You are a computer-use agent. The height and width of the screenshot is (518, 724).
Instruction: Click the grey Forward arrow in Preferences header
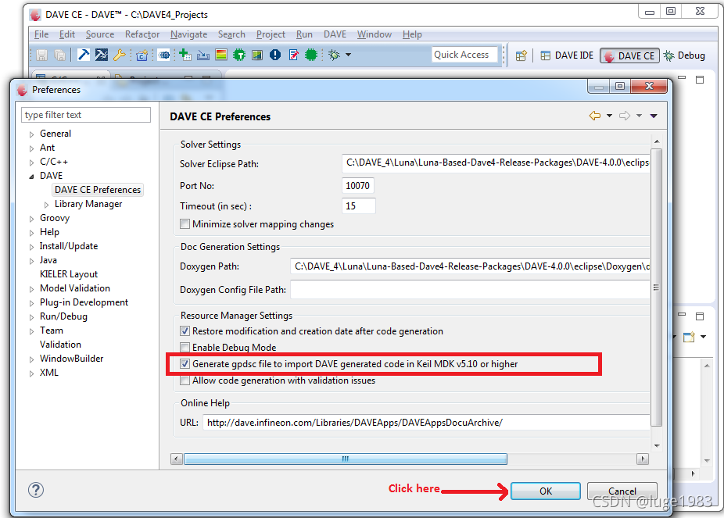click(625, 116)
